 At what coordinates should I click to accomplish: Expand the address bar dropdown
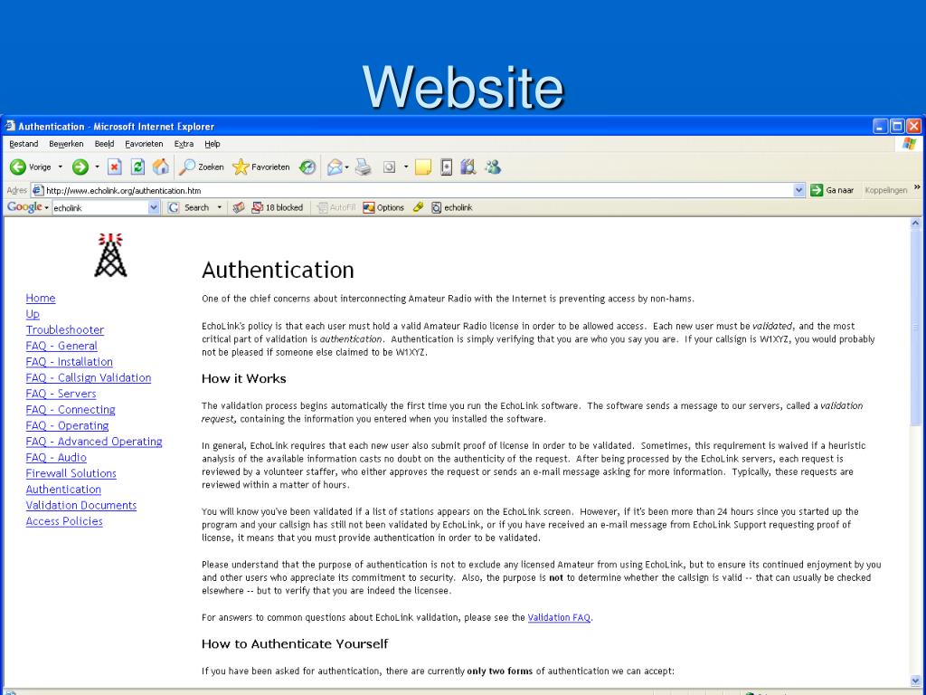pyautogui.click(x=799, y=190)
